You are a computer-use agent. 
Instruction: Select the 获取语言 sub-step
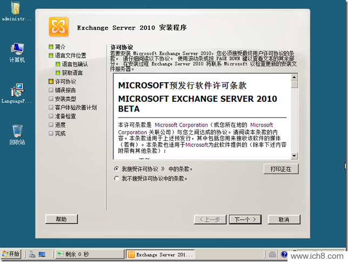[x=69, y=73]
